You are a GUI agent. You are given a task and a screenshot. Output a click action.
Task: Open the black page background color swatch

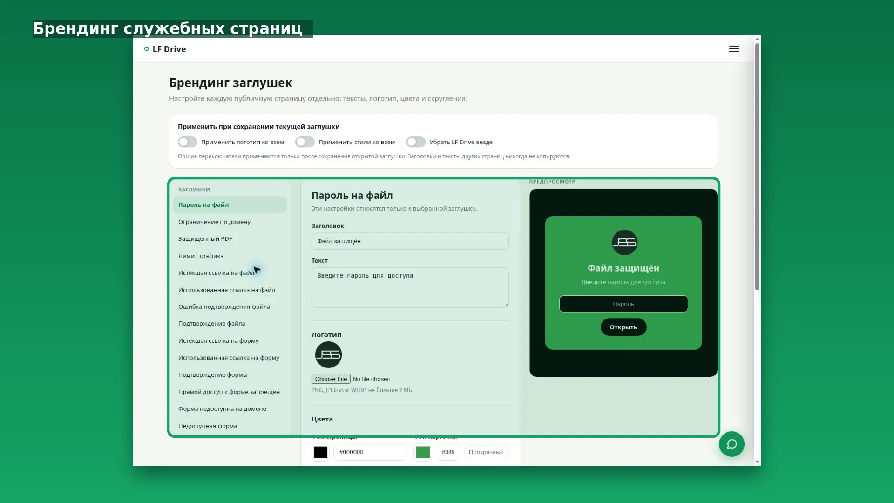320,452
